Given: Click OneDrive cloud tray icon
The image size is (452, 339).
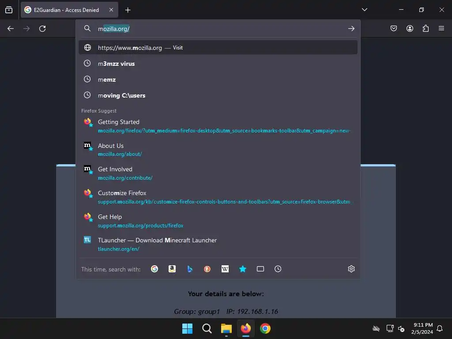Looking at the screenshot, I should point(376,328).
